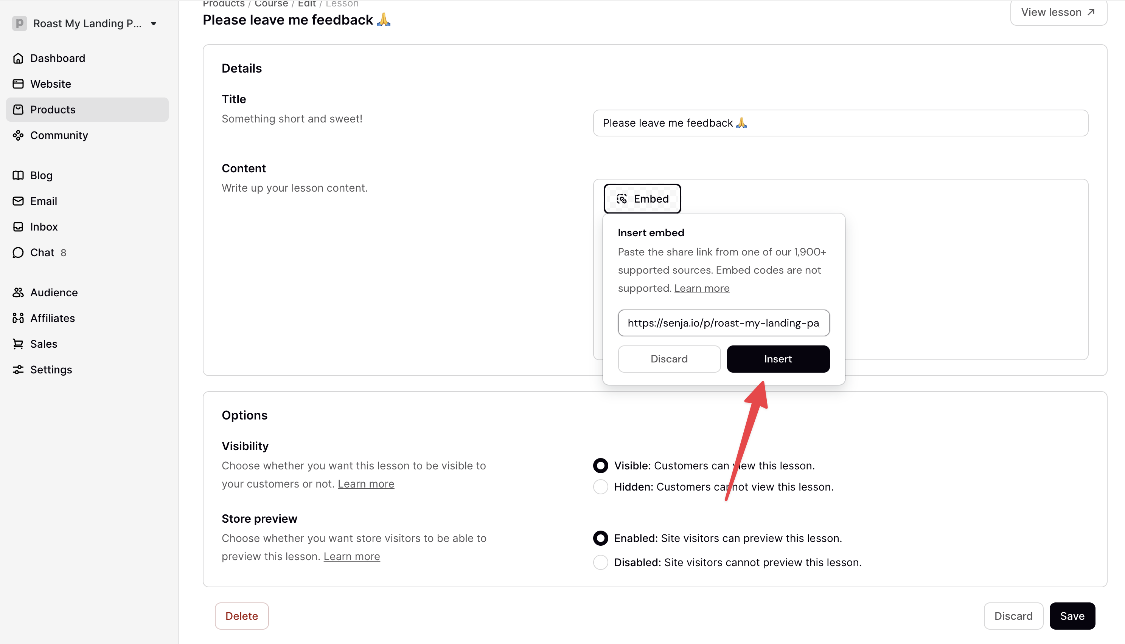The height and width of the screenshot is (644, 1125).
Task: Choose the Visible radio option
Action: 601,466
